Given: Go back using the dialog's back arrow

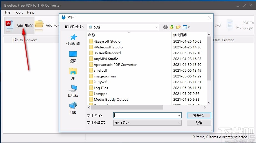Looking at the screenshot, I should (x=165, y=27).
